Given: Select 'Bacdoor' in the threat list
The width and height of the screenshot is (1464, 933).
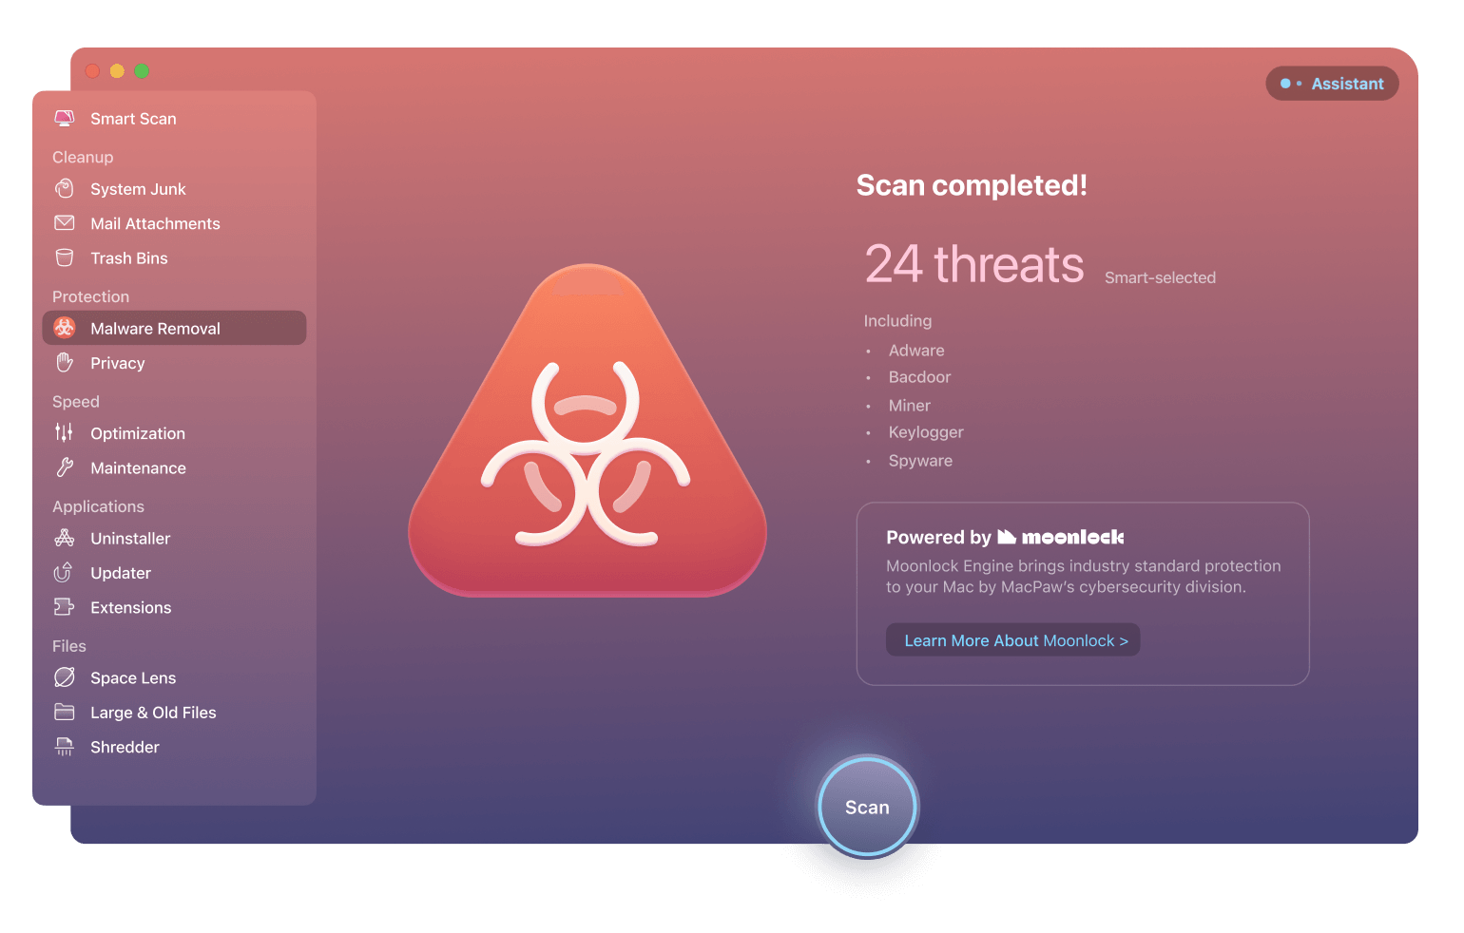Looking at the screenshot, I should 919,377.
